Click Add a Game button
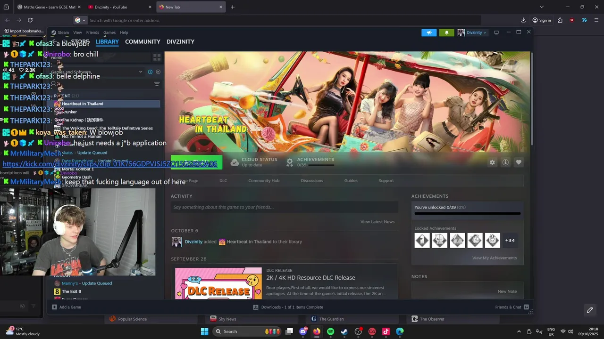Viewport: 604px width, 339px height. tap(67, 307)
